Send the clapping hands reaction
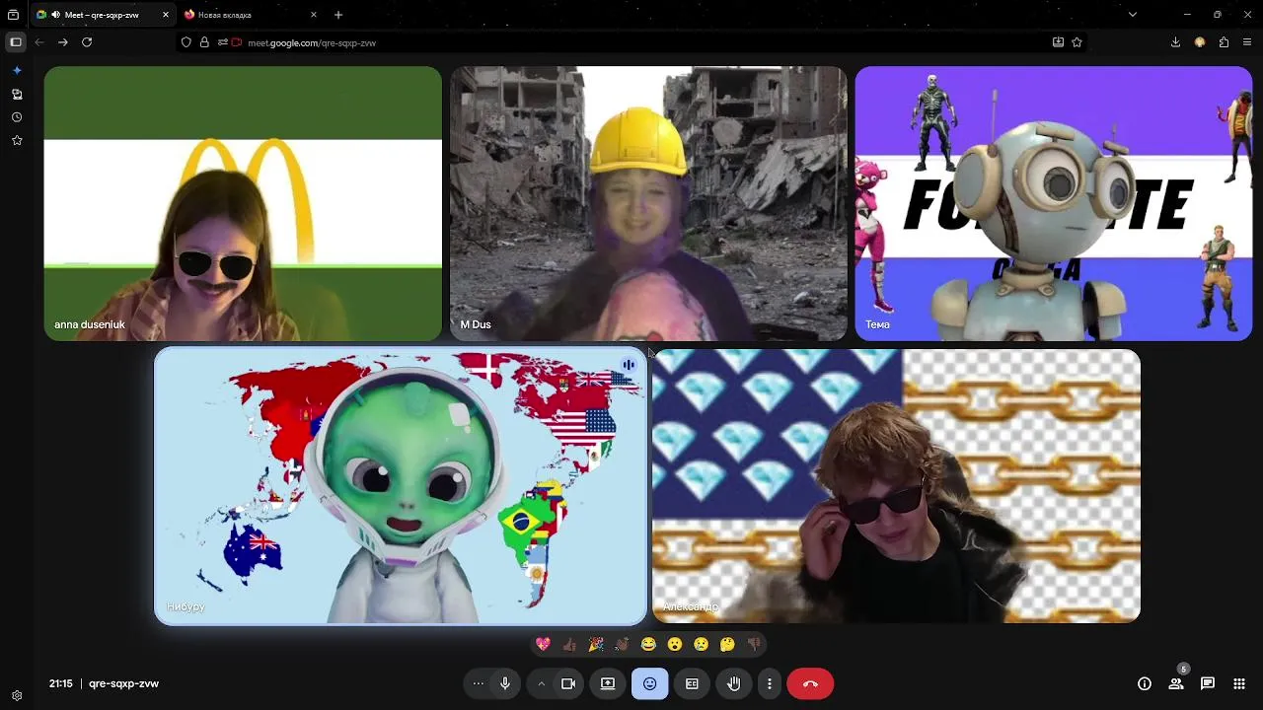The width and height of the screenshot is (1263, 710). click(622, 644)
